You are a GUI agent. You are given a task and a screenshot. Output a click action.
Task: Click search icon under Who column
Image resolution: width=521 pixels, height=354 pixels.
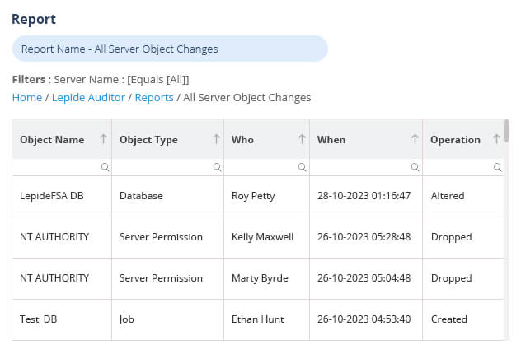coord(302,167)
